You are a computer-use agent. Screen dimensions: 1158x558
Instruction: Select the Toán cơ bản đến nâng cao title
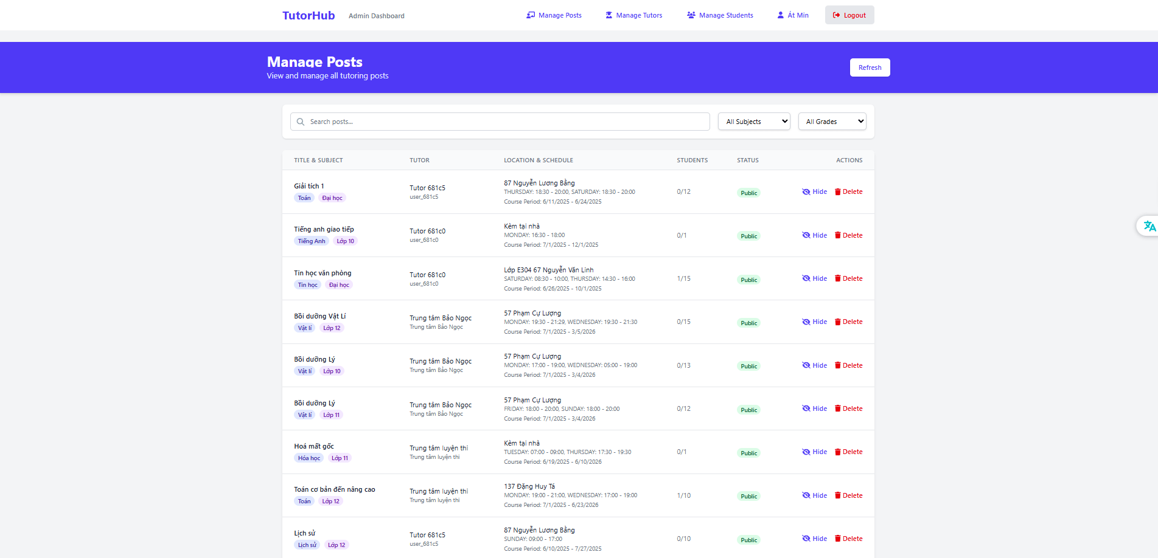[x=335, y=489]
